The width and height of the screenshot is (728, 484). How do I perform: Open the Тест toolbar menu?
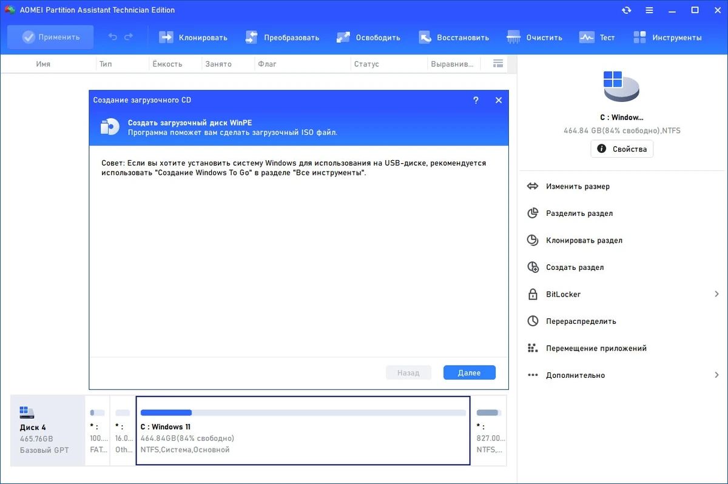597,37
